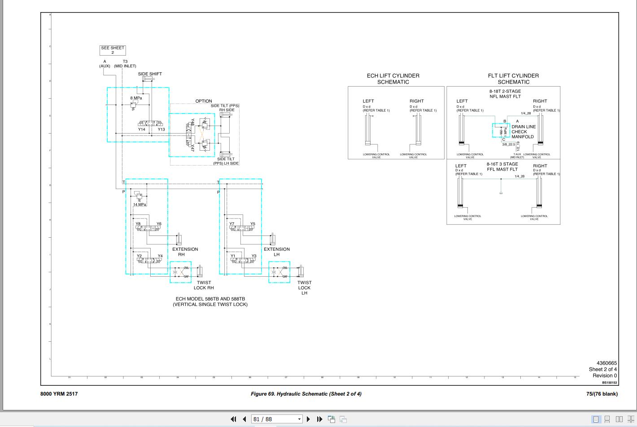Go to the first page
This screenshot has width=637, height=427.
coord(233,419)
